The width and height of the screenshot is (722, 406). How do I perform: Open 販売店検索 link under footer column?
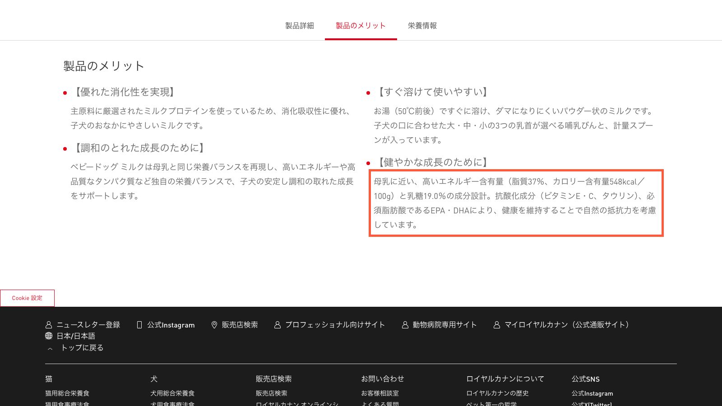[x=272, y=393]
